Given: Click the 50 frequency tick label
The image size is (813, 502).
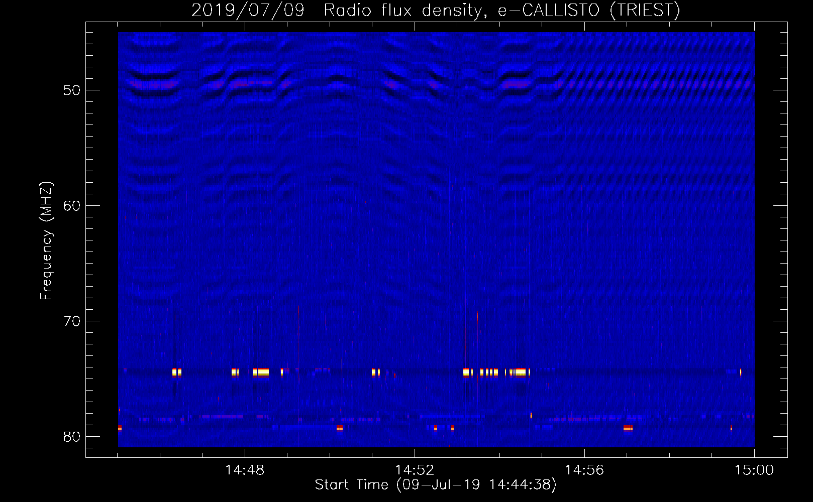Looking at the screenshot, I should (72, 90).
